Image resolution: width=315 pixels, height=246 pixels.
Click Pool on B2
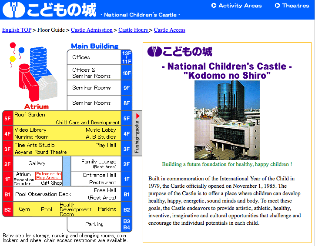[47, 209]
